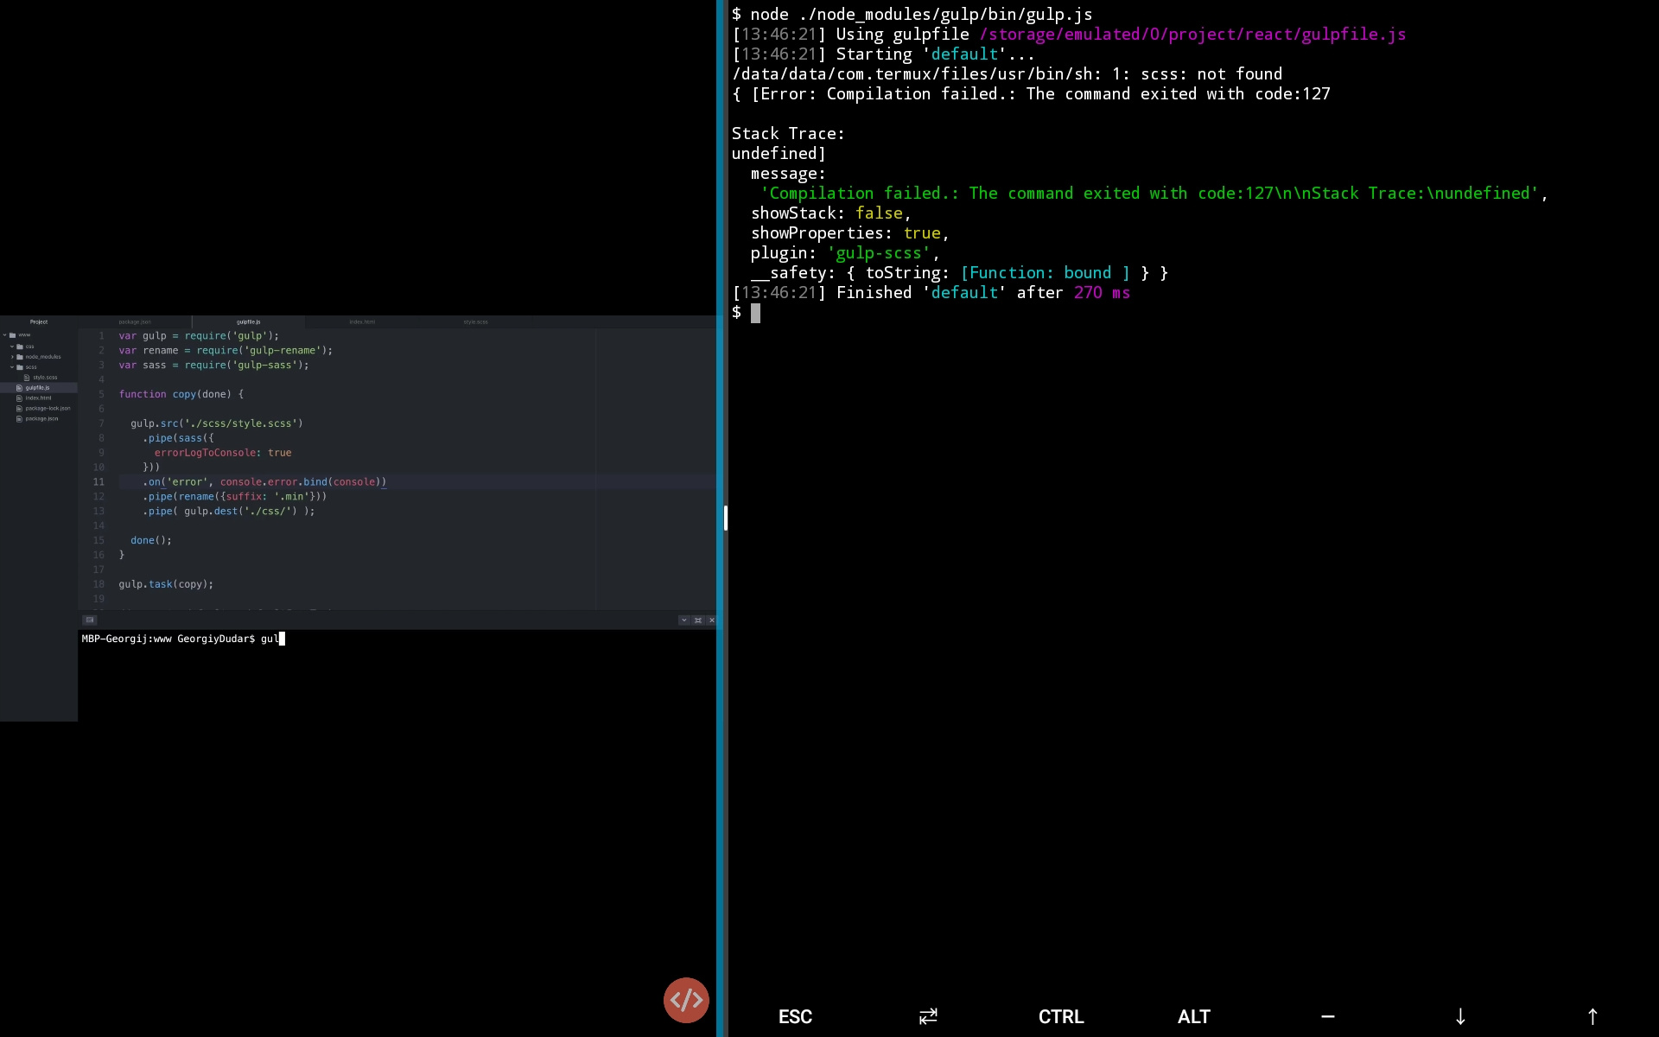Screen dimensions: 1659x1037
Task: Click 'errorLogToConsole' in the code
Action: coord(205,453)
